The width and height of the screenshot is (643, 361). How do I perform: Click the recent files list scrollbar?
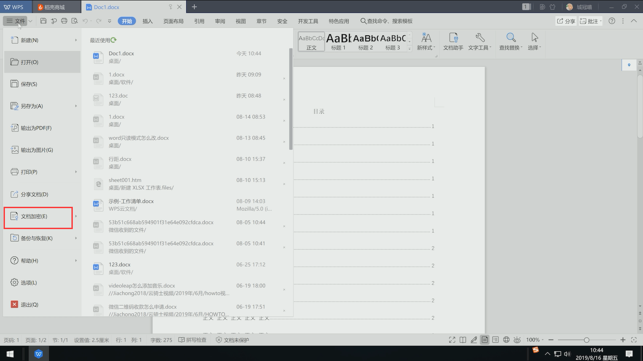click(x=291, y=99)
